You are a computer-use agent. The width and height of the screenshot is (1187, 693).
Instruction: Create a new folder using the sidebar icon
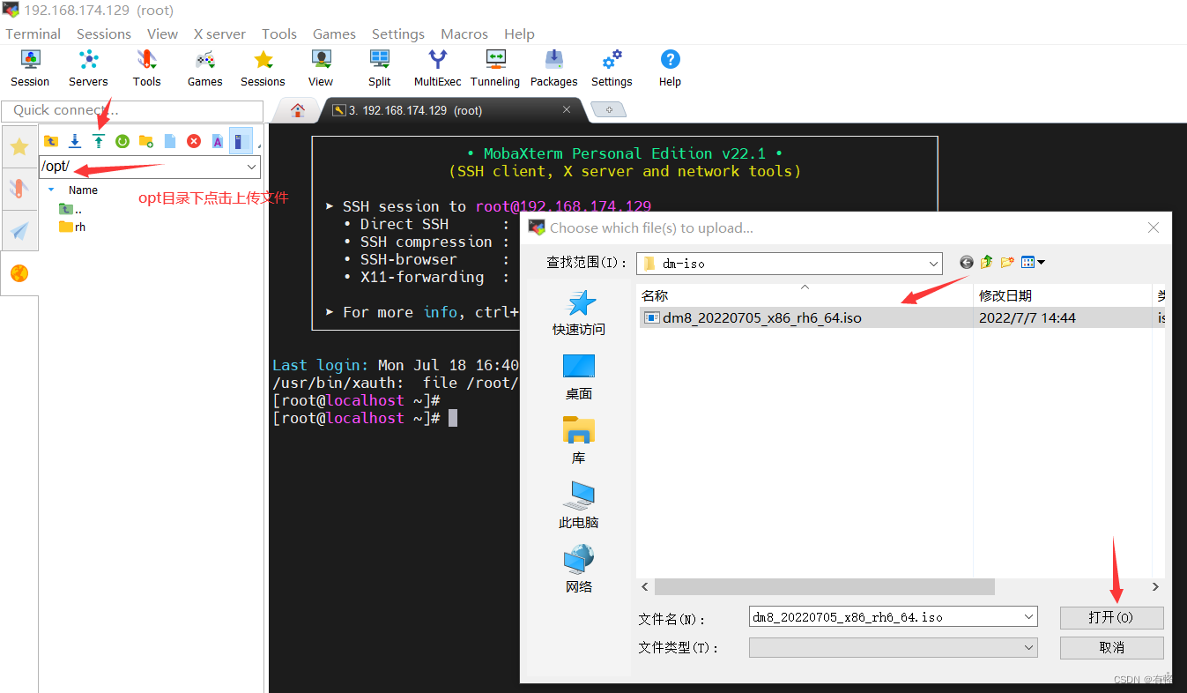pos(145,140)
